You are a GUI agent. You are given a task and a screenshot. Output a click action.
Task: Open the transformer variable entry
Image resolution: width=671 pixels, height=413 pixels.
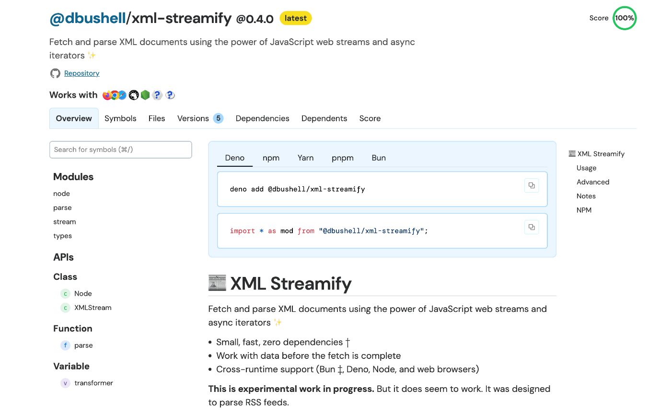pyautogui.click(x=94, y=383)
